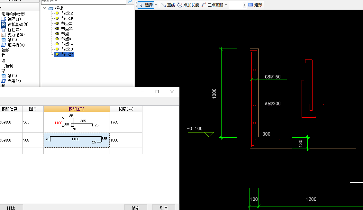Viewport: 363px width, 210px height.
Task: Click gear icon beside 节点21
Action: 57,23
